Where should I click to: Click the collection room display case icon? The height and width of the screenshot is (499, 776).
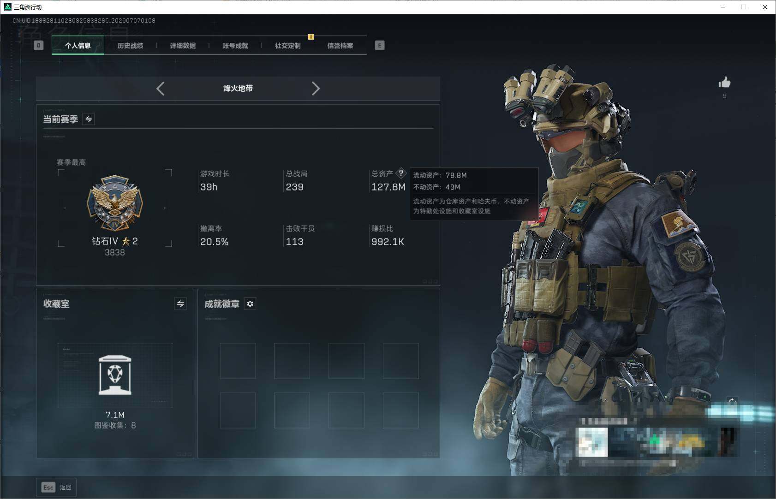pyautogui.click(x=115, y=375)
